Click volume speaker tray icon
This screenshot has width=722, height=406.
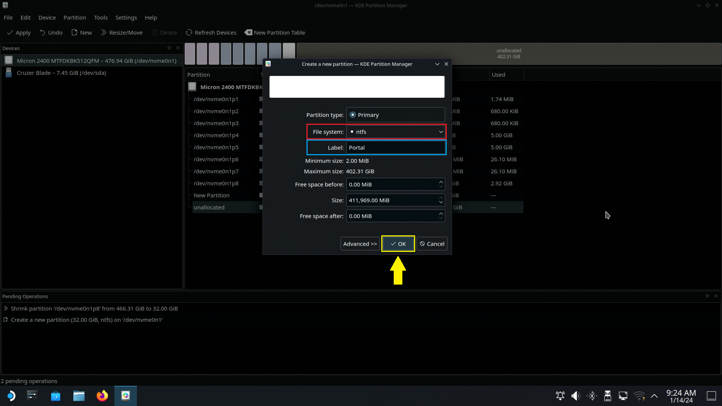576,396
